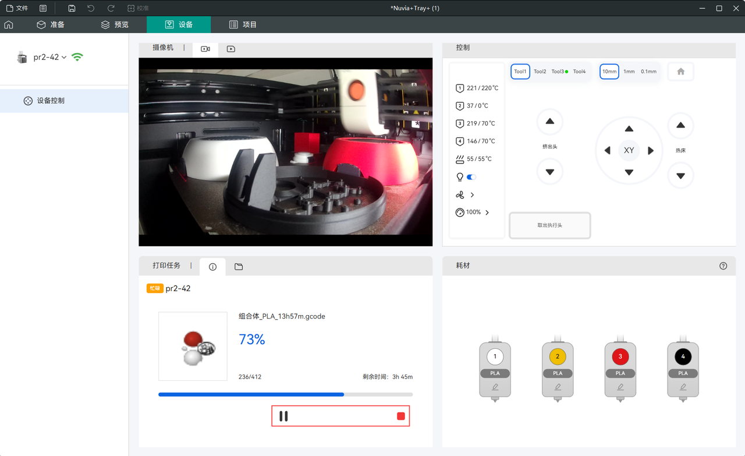
Task: Open the 耗材 help question mark
Action: [x=723, y=266]
